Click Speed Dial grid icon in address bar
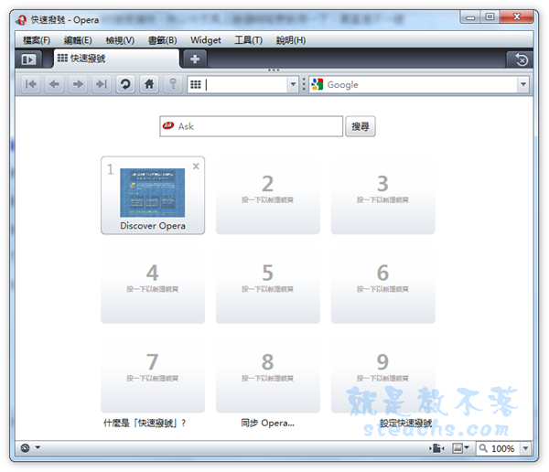Image resolution: width=549 pixels, height=472 pixels. 196,84
